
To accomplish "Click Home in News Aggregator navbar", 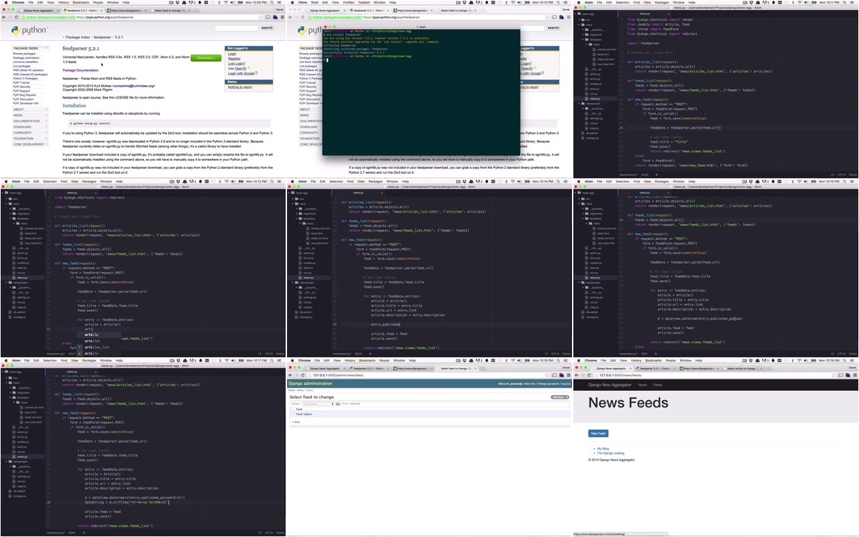I will [x=642, y=385].
